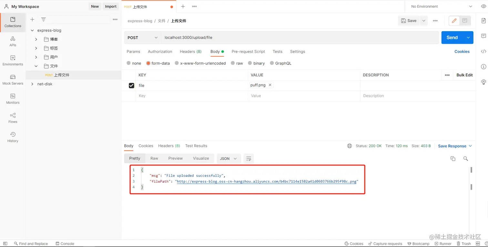Open the No Environment selector
Image resolution: width=488 pixels, height=247 pixels.
pyautogui.click(x=441, y=6)
